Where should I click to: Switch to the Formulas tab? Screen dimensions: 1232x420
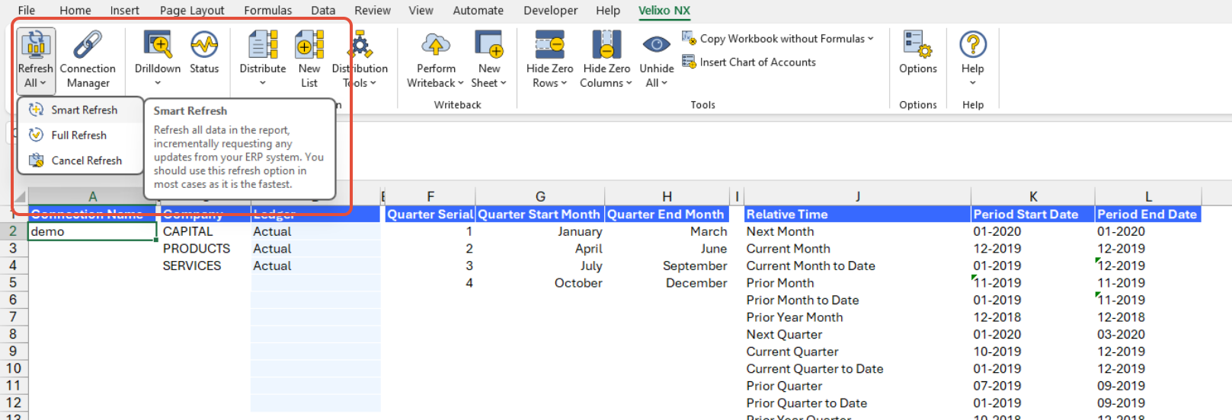(268, 11)
